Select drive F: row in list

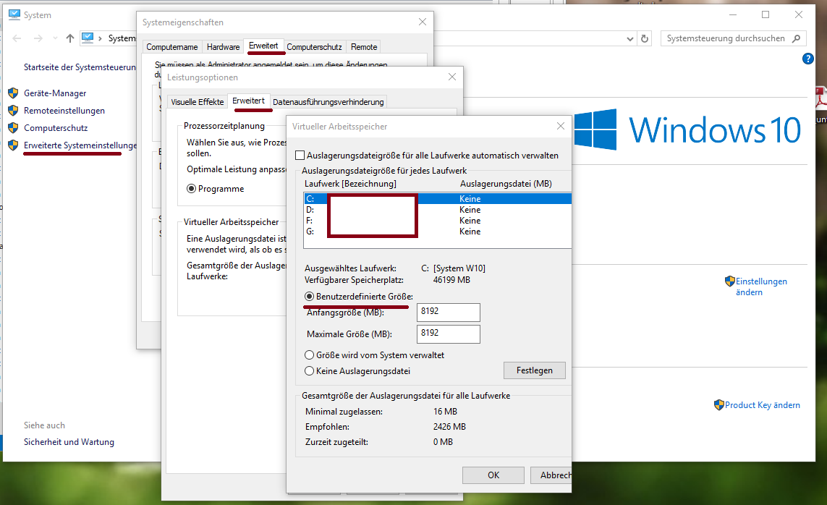coord(437,221)
